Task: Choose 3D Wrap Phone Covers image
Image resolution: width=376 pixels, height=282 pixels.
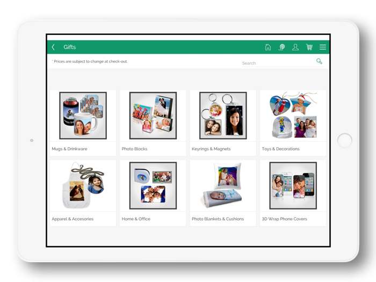Action: point(293,185)
